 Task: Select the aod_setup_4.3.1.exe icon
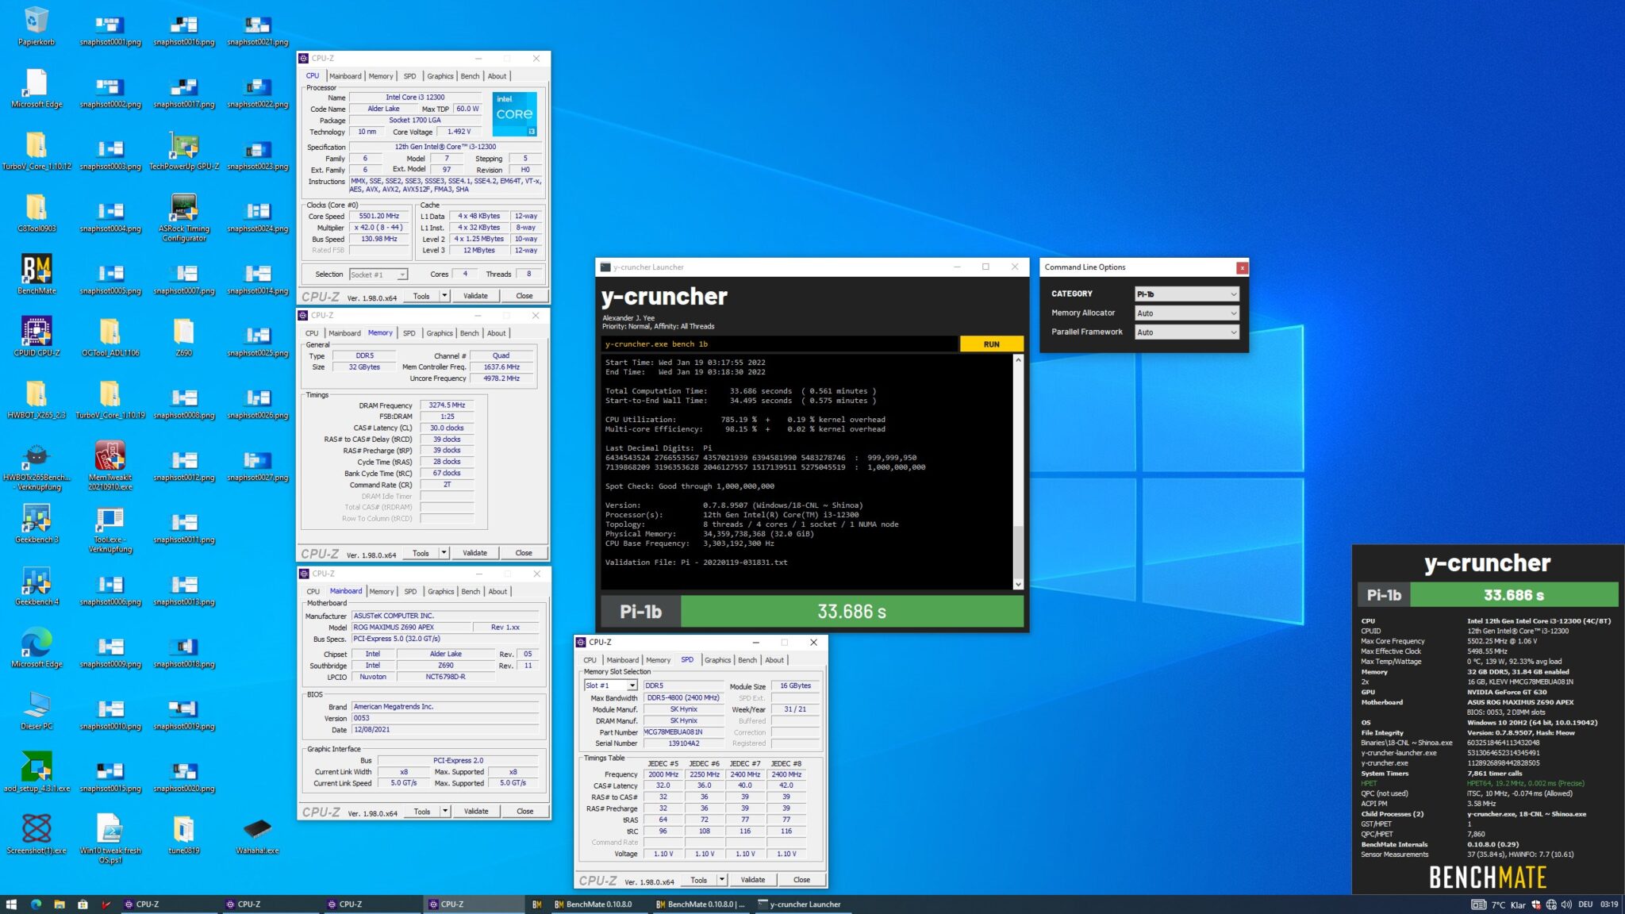[36, 772]
